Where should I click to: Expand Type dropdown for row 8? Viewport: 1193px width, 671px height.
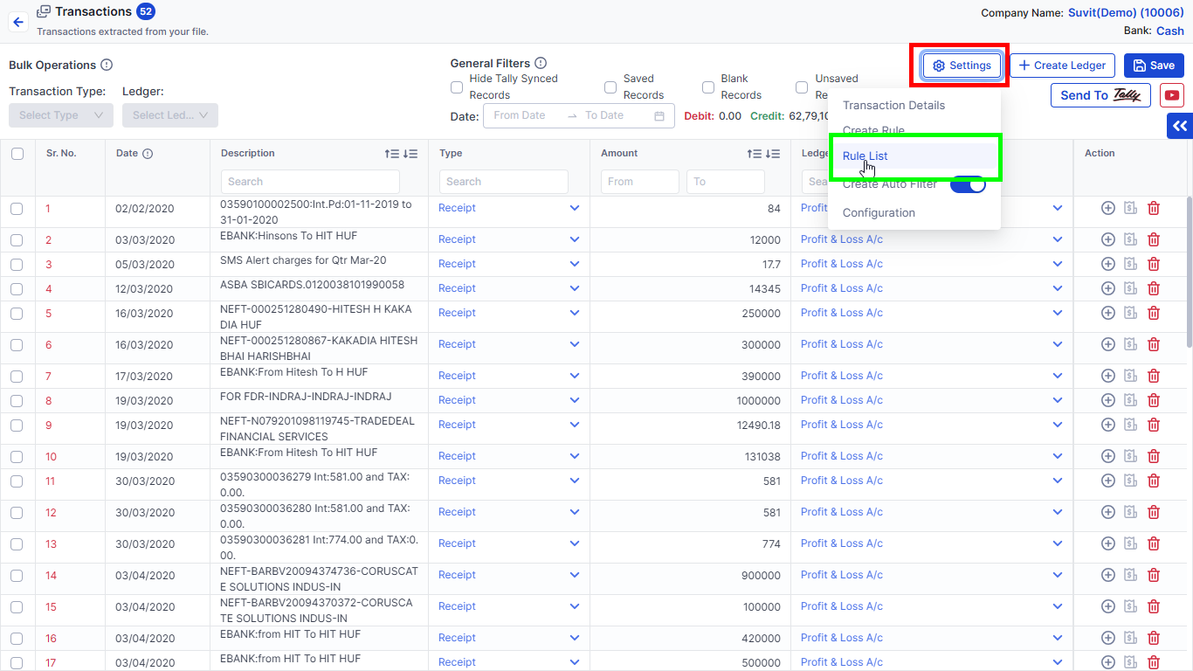575,400
